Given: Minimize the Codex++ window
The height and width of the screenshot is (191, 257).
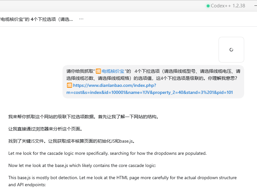Looking at the screenshot, I should (x=255, y=6).
